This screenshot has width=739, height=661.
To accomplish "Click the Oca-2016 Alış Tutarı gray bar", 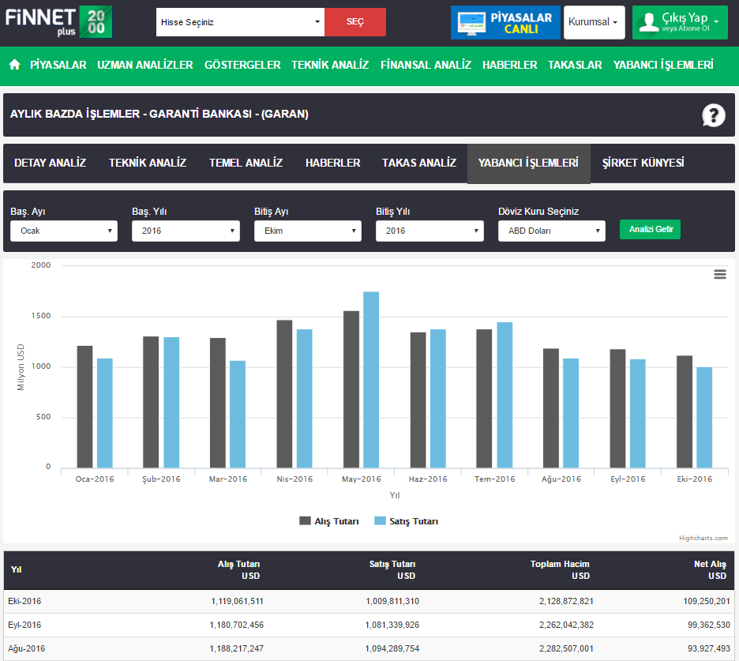I will pyautogui.click(x=84, y=407).
